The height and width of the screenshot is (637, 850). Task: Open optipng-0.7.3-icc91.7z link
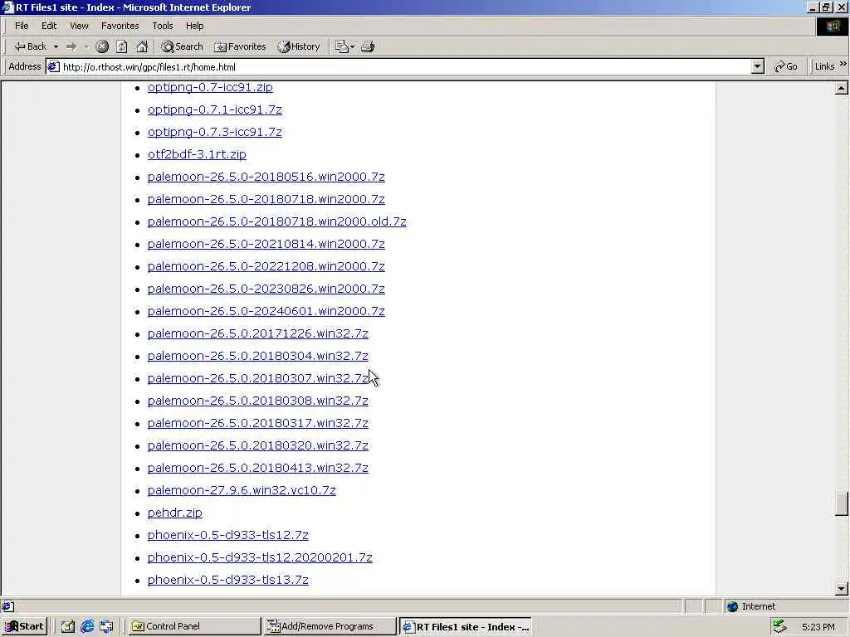click(x=215, y=132)
